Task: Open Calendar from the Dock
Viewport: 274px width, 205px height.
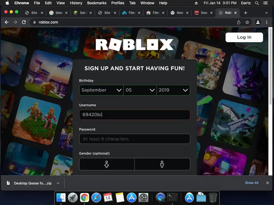Action: 108,198
